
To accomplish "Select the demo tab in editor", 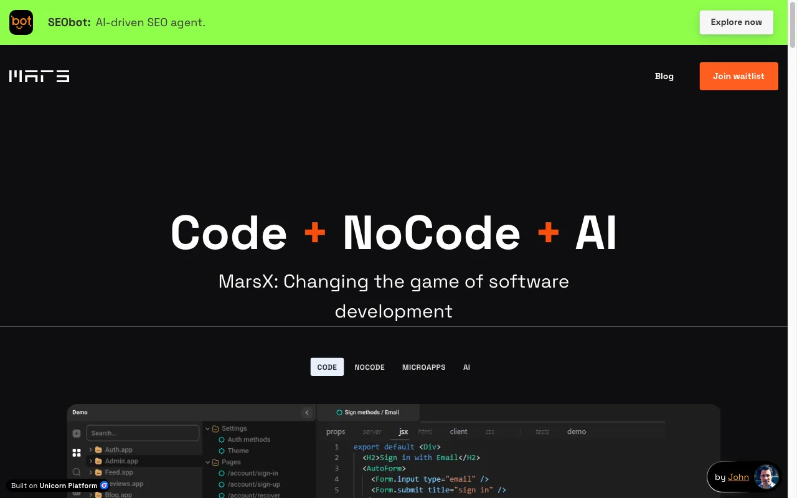I will click(577, 431).
